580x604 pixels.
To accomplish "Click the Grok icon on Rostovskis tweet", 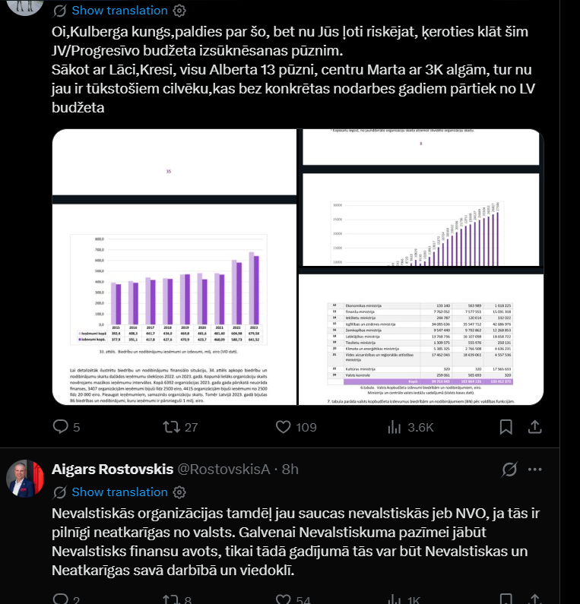I will tap(509, 470).
